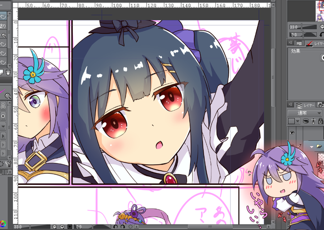324x230 pixels.
Task: Click the horizontal scrollbar left arrow
Action: click(x=137, y=227)
